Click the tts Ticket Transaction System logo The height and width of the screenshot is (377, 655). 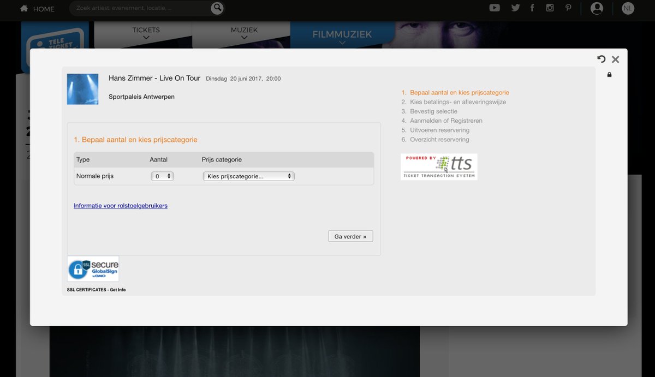point(439,167)
